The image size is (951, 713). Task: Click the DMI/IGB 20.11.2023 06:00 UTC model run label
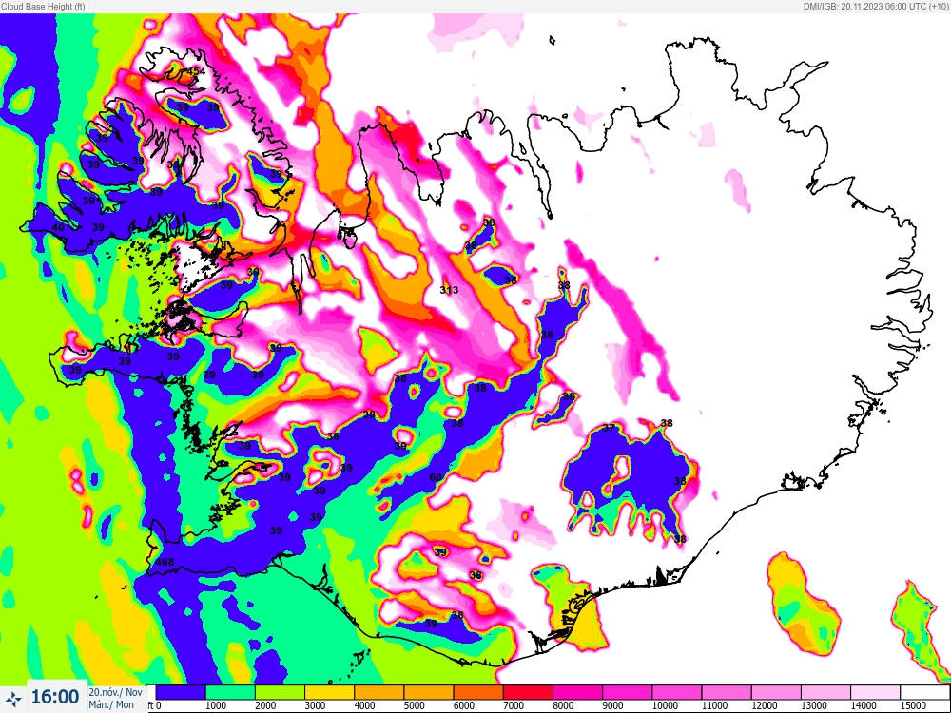[876, 6]
